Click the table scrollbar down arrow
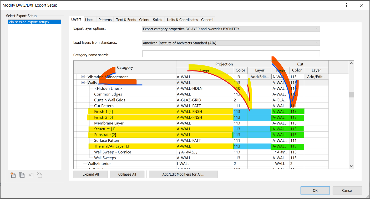 point(351,166)
